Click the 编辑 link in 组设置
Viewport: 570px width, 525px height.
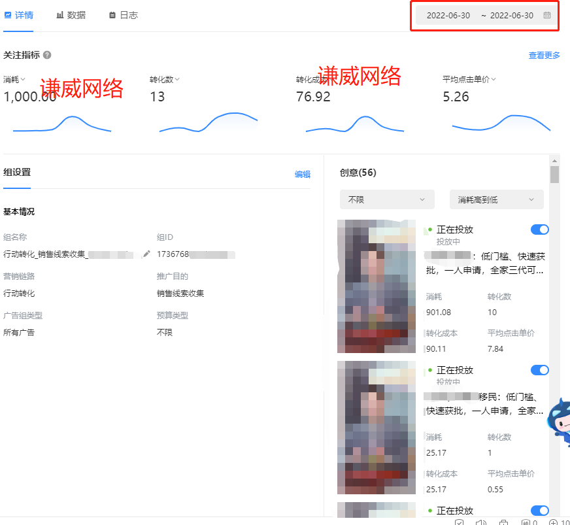[x=303, y=174]
